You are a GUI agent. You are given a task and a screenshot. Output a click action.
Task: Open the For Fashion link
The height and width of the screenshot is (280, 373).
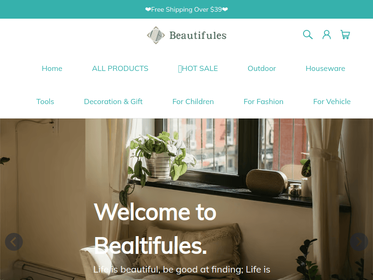[x=263, y=102]
